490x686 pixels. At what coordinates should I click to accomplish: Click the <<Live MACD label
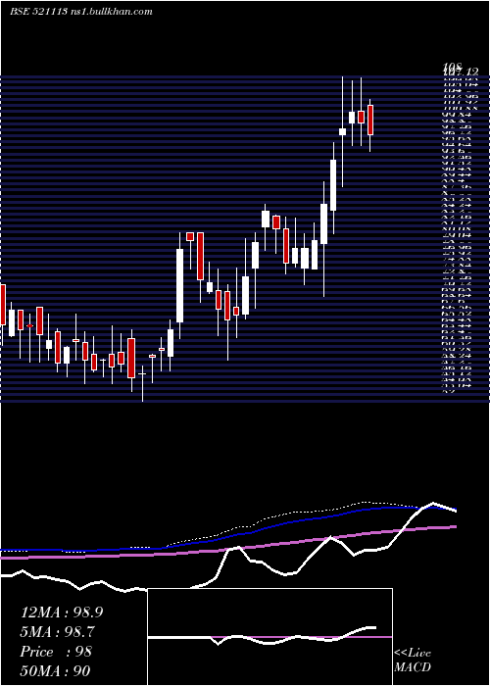point(413,661)
